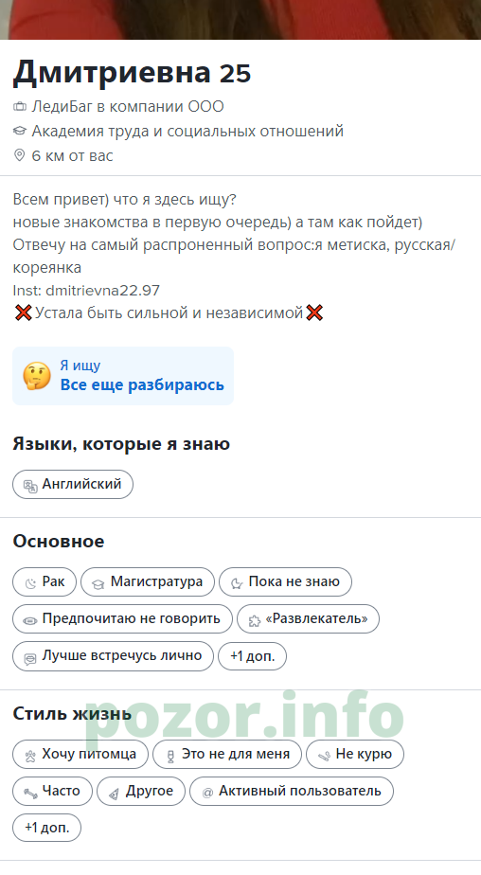Viewport: 481px width, 875px height.
Task: Click the graduation cap education icon
Action: click(x=20, y=131)
